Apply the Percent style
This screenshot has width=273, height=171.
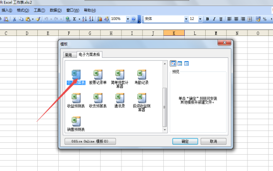point(265,19)
